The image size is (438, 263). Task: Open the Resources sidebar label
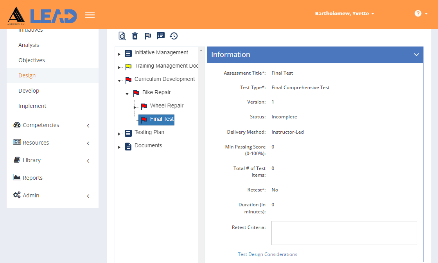[x=36, y=143]
